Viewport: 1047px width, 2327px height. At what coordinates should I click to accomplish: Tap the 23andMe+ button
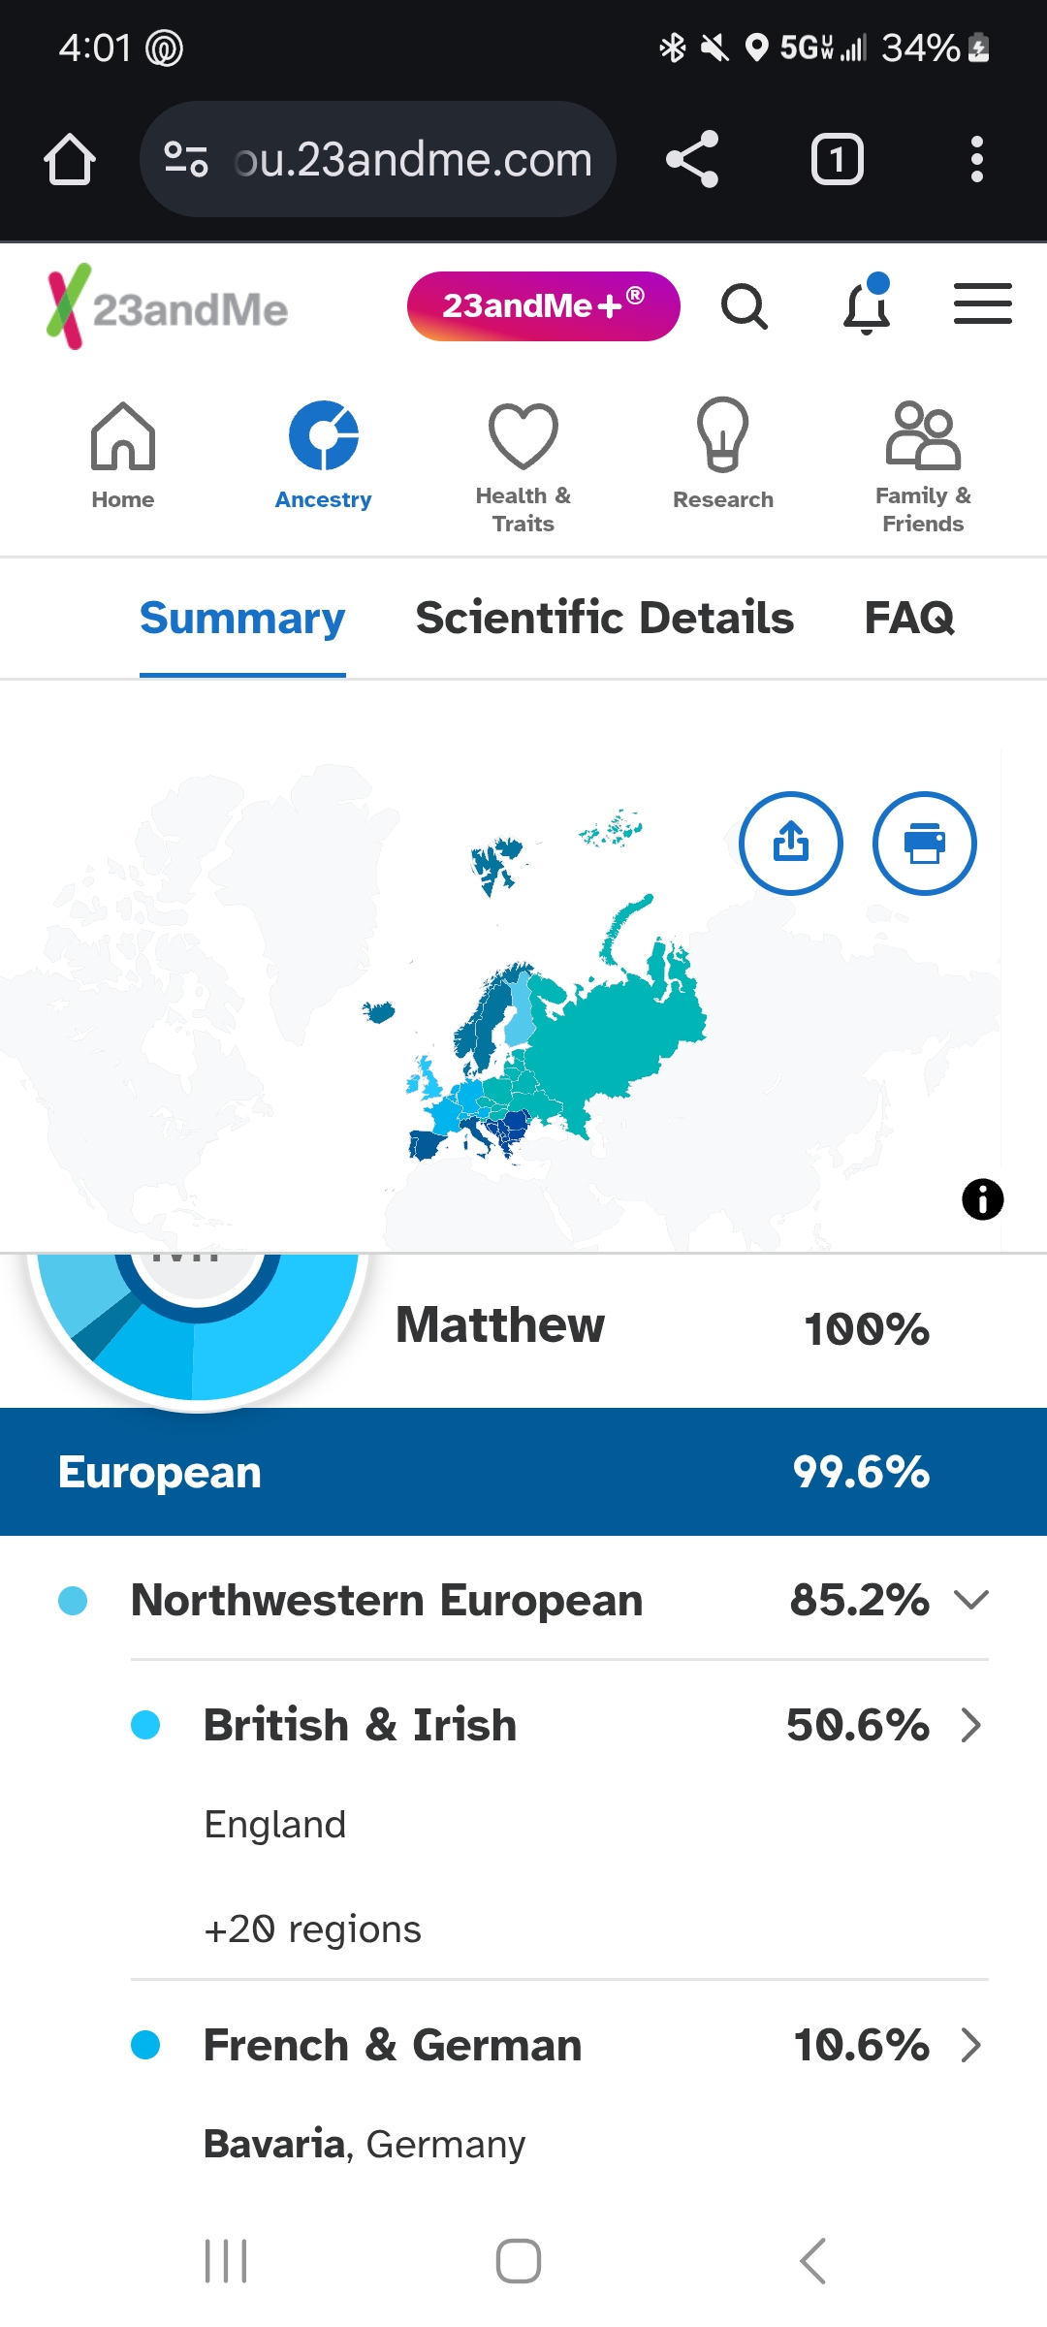tap(544, 306)
